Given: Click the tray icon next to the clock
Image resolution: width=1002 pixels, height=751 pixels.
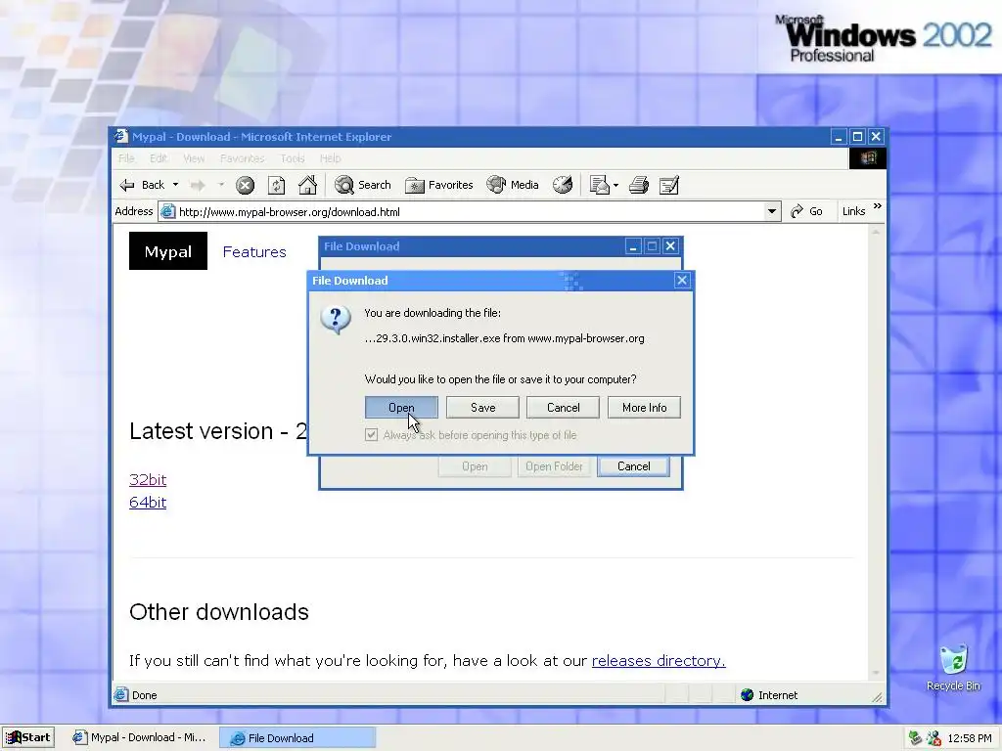Looking at the screenshot, I should [x=934, y=738].
